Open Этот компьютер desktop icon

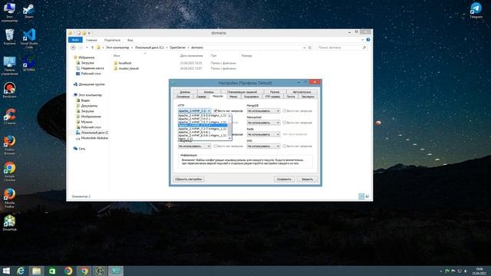(10, 12)
